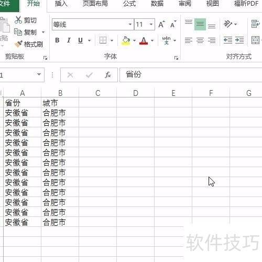Switch to the 公式 (Formulas) tab

point(129,4)
